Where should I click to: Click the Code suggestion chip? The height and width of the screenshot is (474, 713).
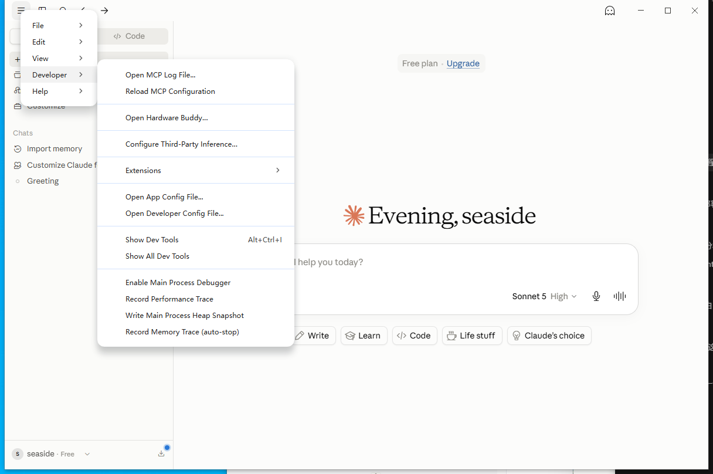(415, 336)
